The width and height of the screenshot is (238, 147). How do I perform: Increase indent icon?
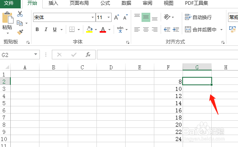click(176, 29)
